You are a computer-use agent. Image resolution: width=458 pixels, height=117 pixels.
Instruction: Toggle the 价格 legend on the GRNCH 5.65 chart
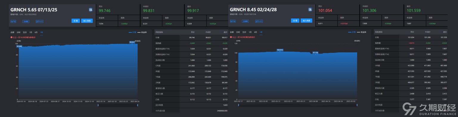tap(132, 32)
